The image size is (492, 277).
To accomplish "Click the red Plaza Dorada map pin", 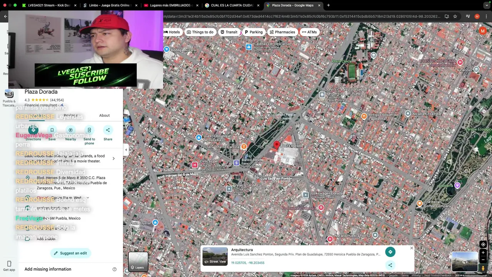I will [276, 145].
